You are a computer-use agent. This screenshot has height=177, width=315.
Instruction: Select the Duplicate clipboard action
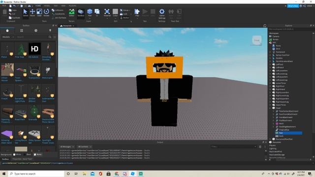[14, 18]
